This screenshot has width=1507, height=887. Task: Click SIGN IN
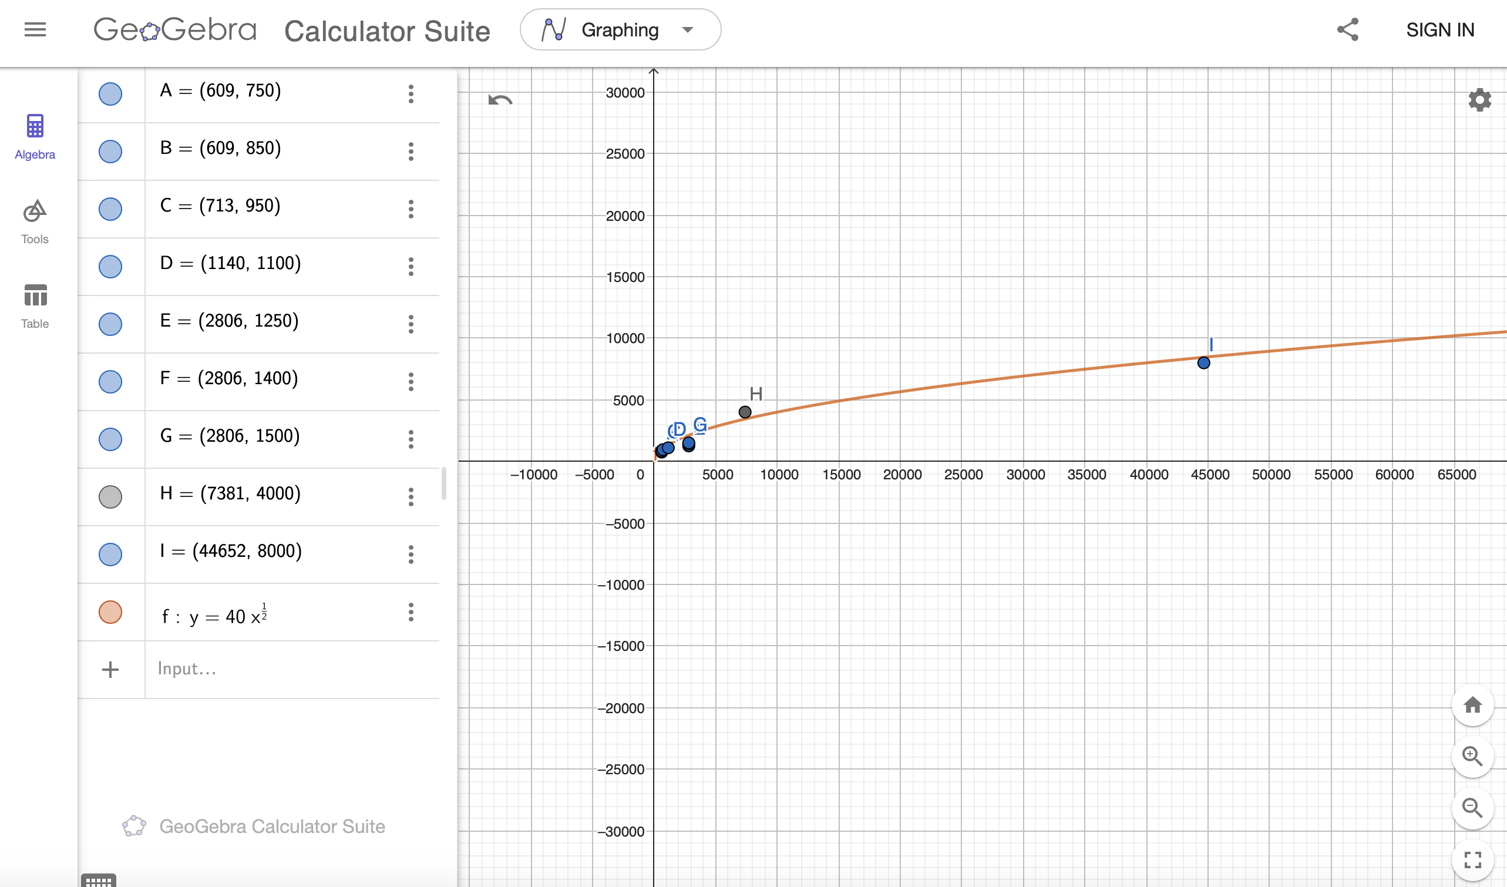(x=1439, y=30)
